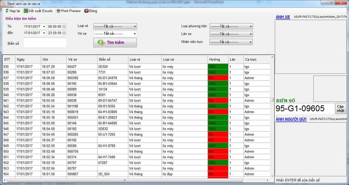349x185 pixels.
Task: Sort by the Hướng column header
Action: pyautogui.click(x=215, y=59)
